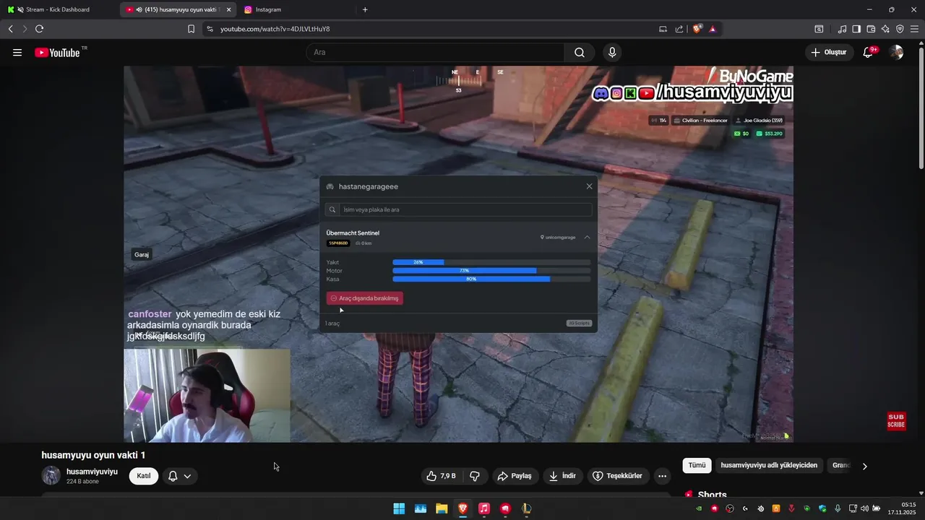Switch to the Stream - Kick Dashboard tab

pyautogui.click(x=58, y=9)
